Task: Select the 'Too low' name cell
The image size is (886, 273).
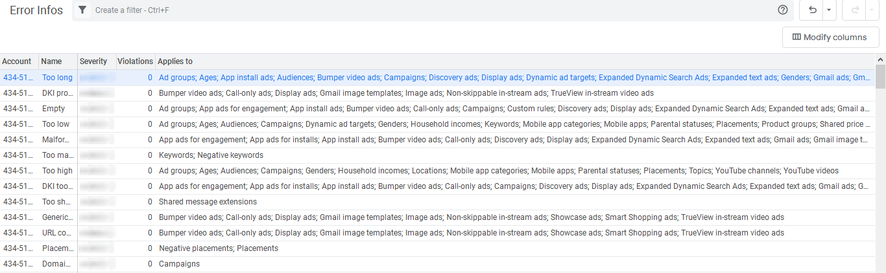Action: point(58,124)
